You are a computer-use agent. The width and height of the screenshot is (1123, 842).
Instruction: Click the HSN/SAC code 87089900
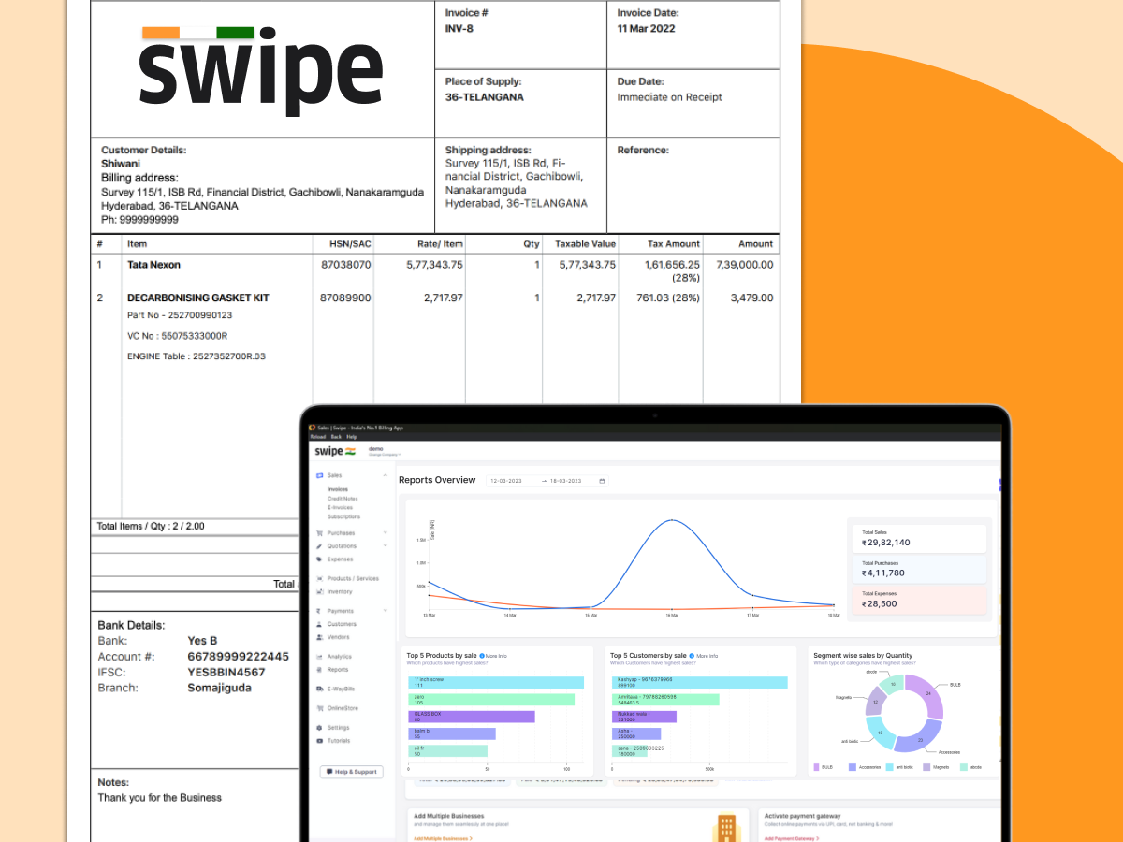click(x=345, y=298)
